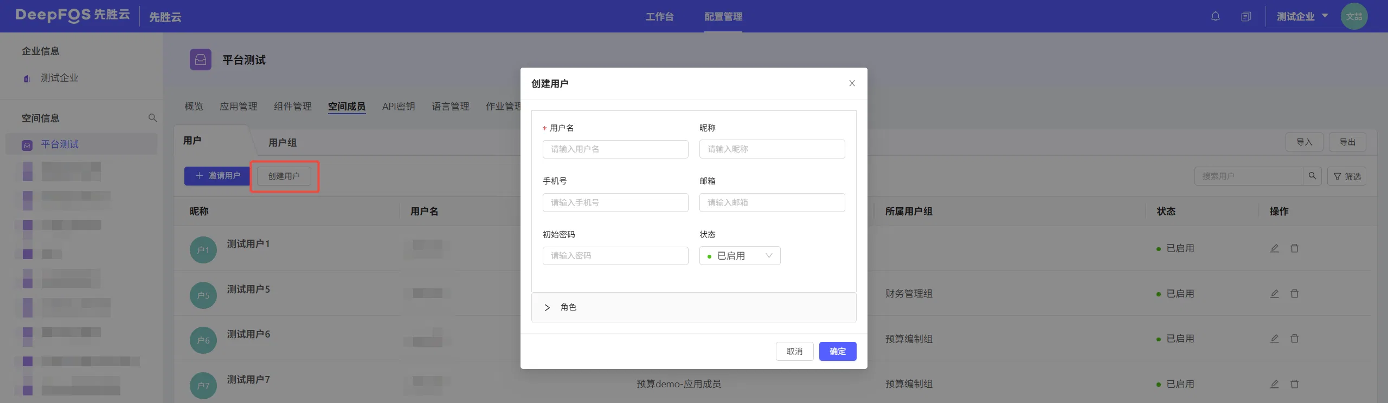
Task: Confirm with the 确定 button
Action: tap(838, 351)
